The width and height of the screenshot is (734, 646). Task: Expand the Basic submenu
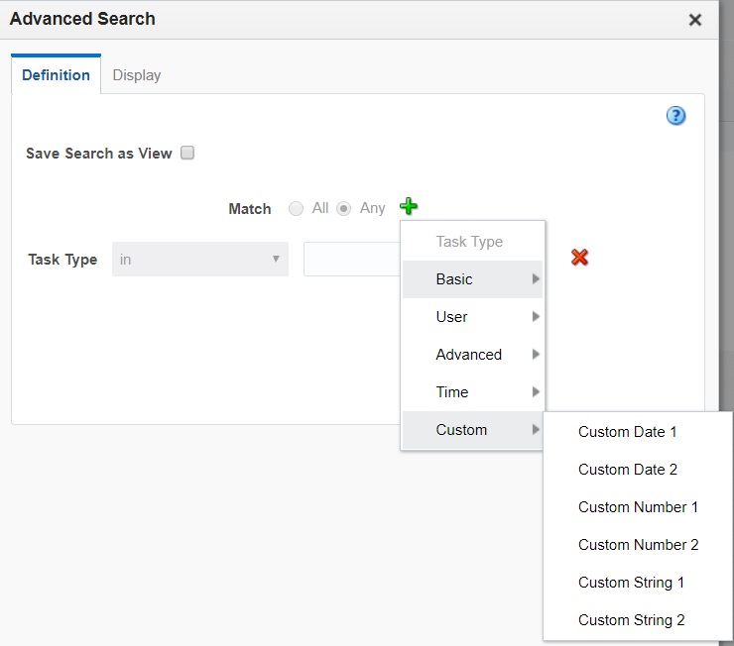(472, 279)
